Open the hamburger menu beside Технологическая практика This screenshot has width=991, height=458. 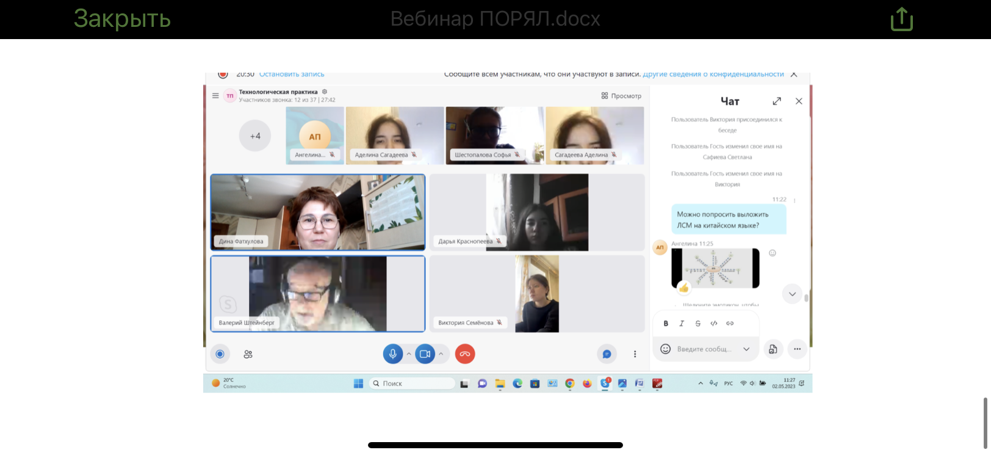[x=215, y=96]
